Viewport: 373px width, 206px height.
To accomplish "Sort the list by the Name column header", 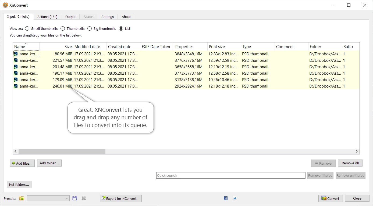I will click(x=26, y=46).
